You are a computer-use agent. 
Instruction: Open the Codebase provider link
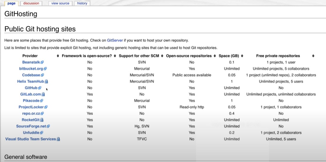click(x=31, y=75)
